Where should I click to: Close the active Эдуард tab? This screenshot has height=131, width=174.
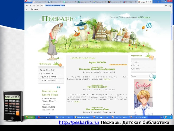click(151, 2)
